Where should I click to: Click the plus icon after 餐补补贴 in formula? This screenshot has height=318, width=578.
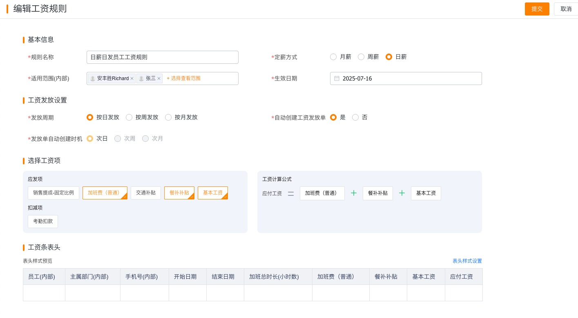click(402, 193)
